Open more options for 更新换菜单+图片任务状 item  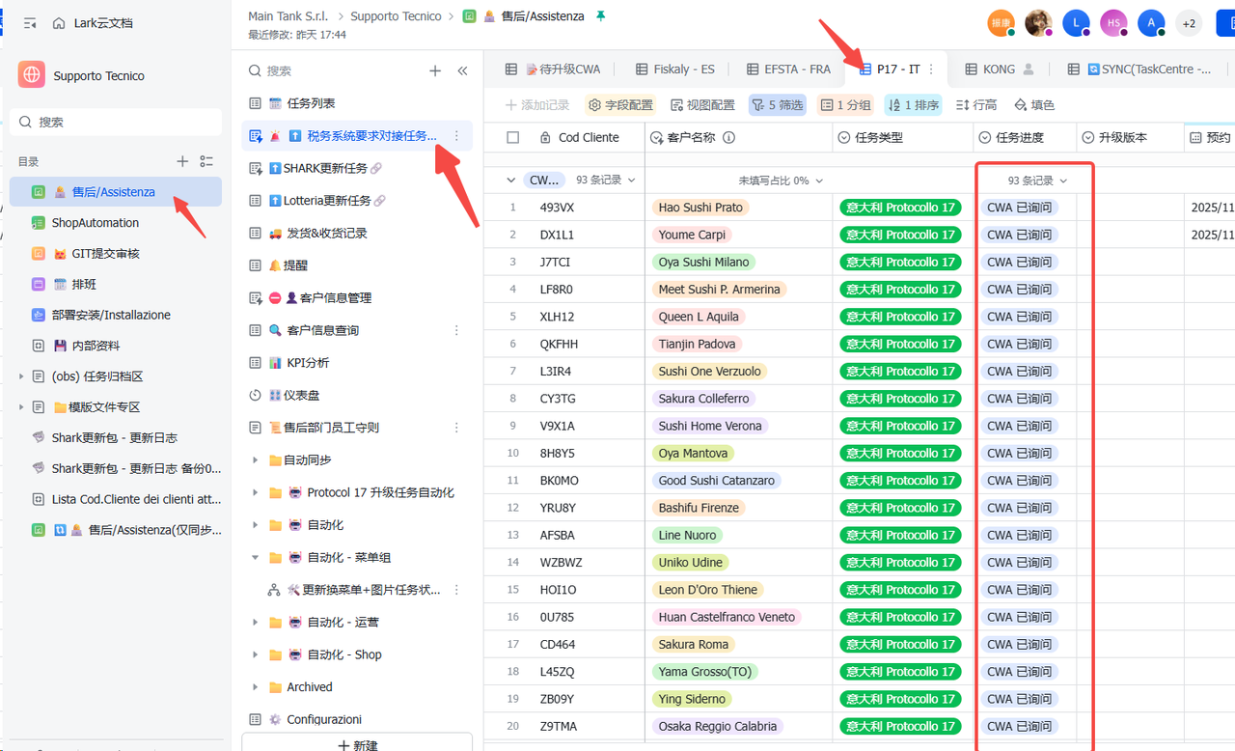click(457, 590)
